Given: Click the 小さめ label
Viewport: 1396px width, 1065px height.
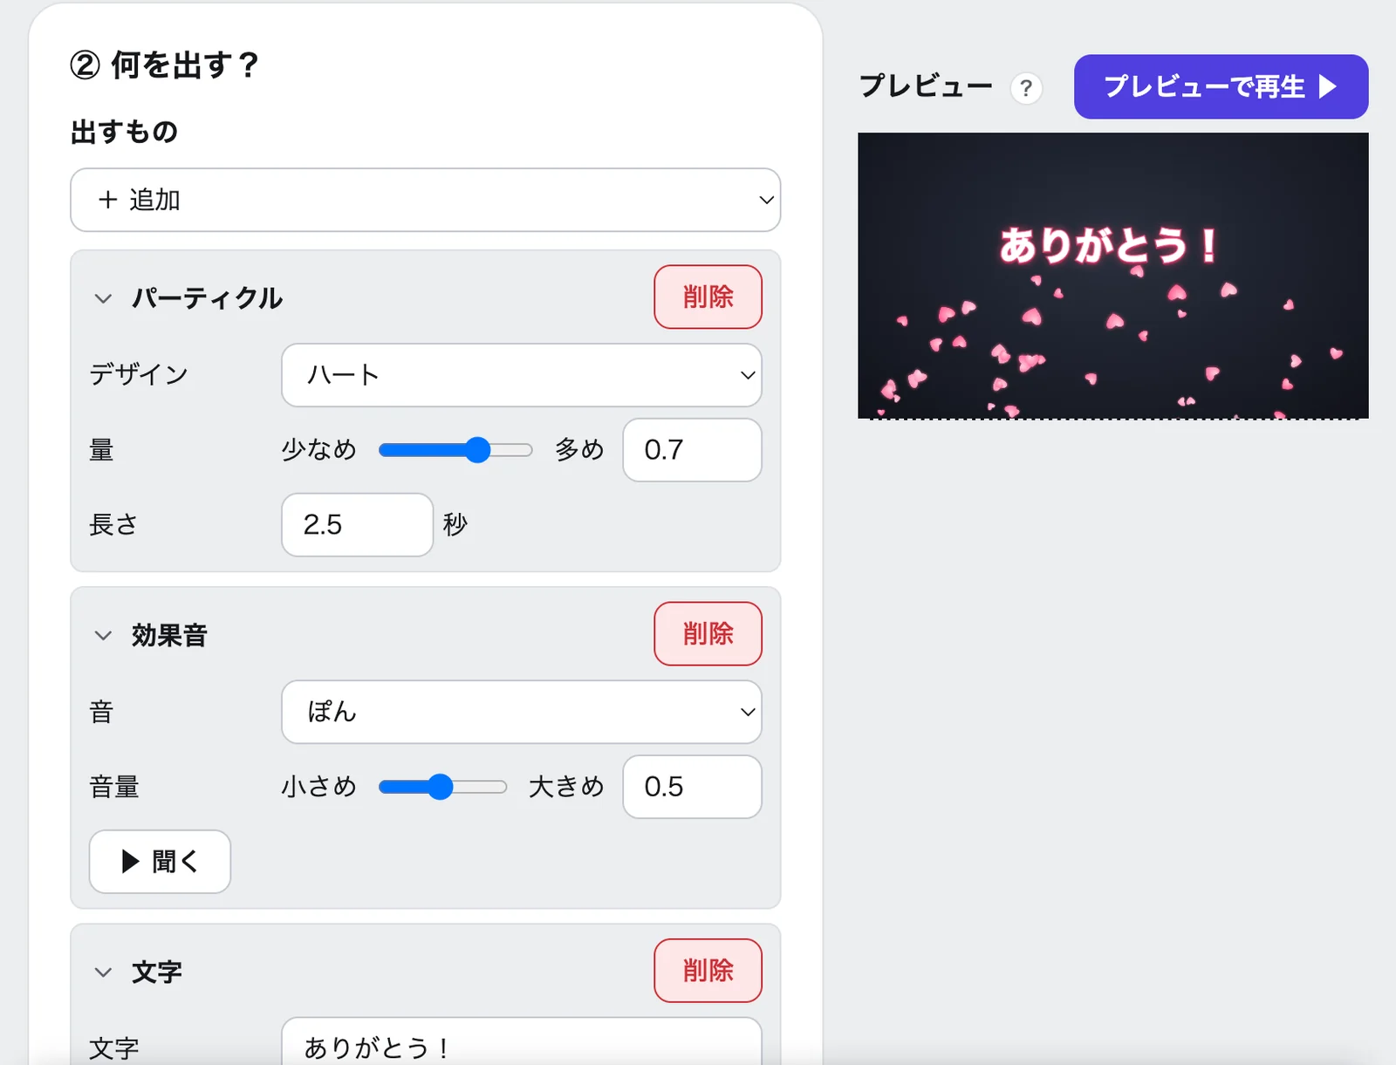Looking at the screenshot, I should click(318, 787).
